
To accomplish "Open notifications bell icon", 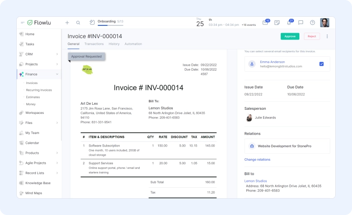I will [x=289, y=23].
